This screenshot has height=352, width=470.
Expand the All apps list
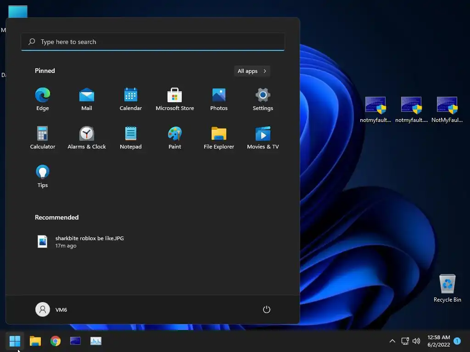pyautogui.click(x=252, y=71)
